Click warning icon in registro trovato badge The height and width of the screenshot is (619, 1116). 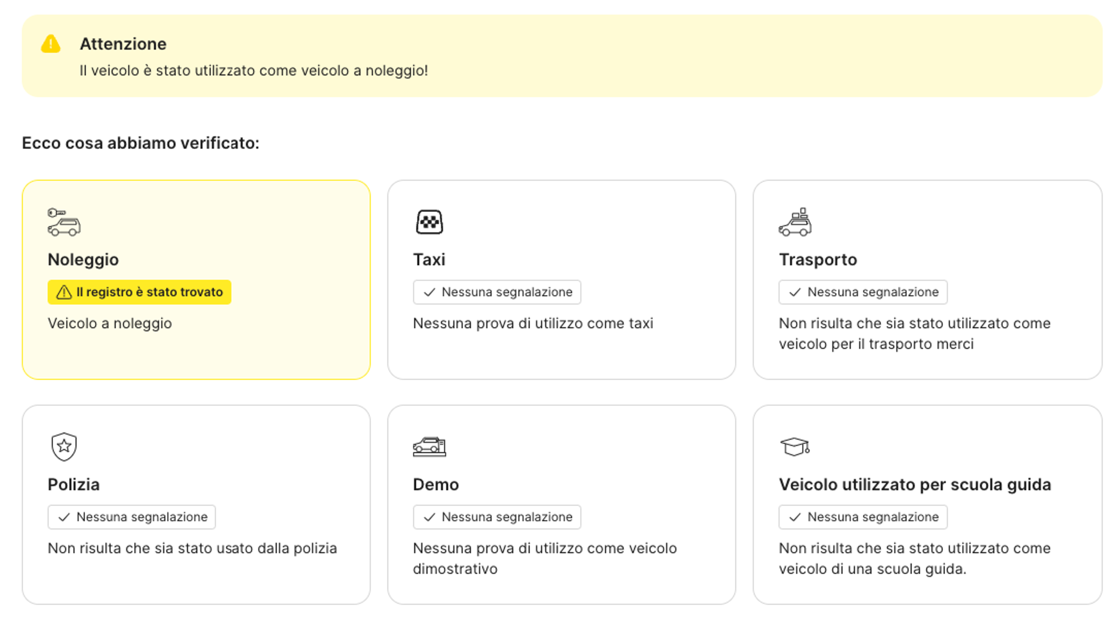tap(64, 292)
